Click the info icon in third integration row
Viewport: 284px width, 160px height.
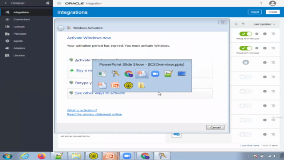(265, 62)
